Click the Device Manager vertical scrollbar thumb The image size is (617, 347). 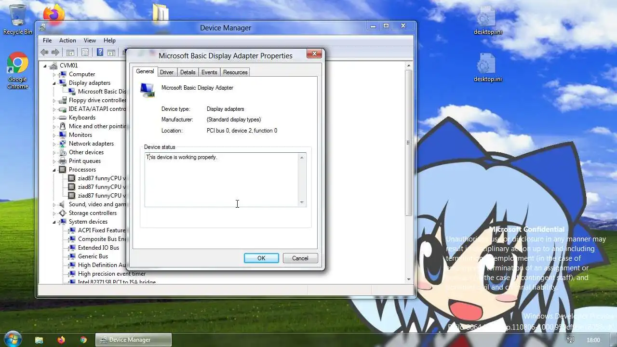pyautogui.click(x=409, y=143)
